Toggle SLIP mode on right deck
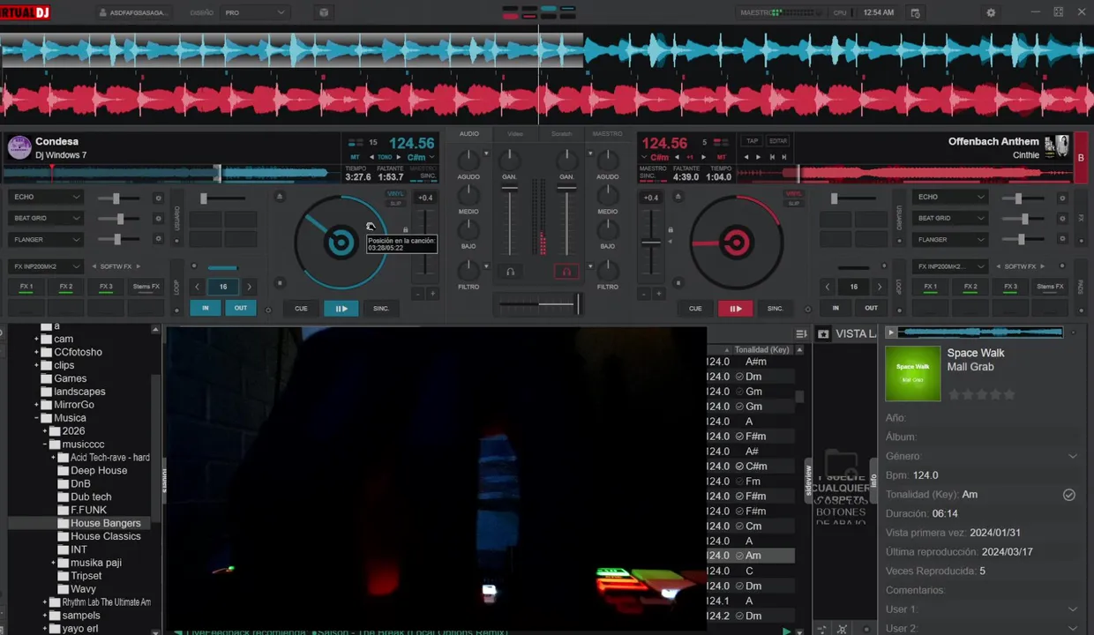1094x635 pixels. [x=794, y=204]
